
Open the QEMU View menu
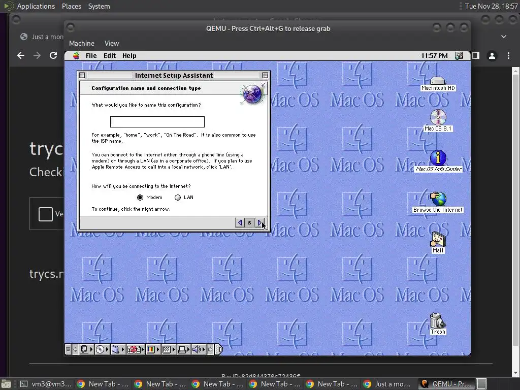[x=111, y=43]
